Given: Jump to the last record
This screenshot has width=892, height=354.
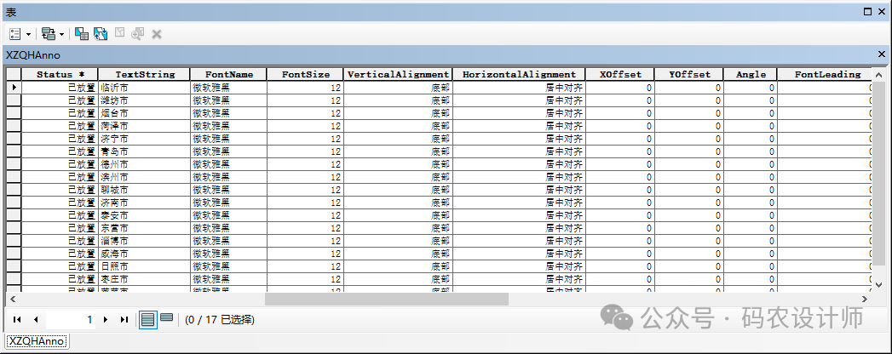Looking at the screenshot, I should coord(124,320).
